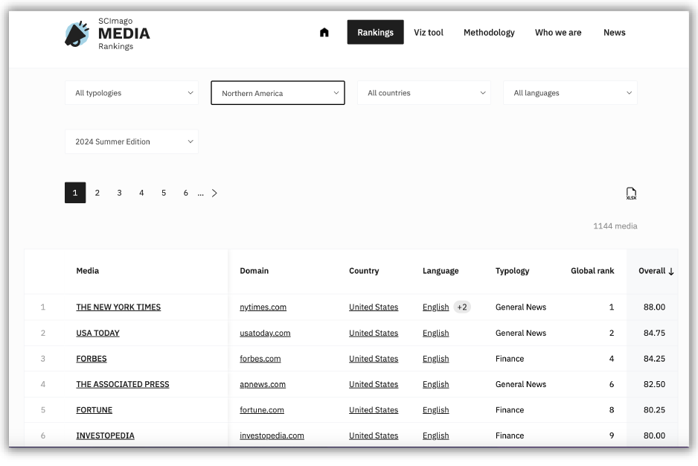
Task: Open the 2024 Summer Edition dropdown
Action: (132, 141)
